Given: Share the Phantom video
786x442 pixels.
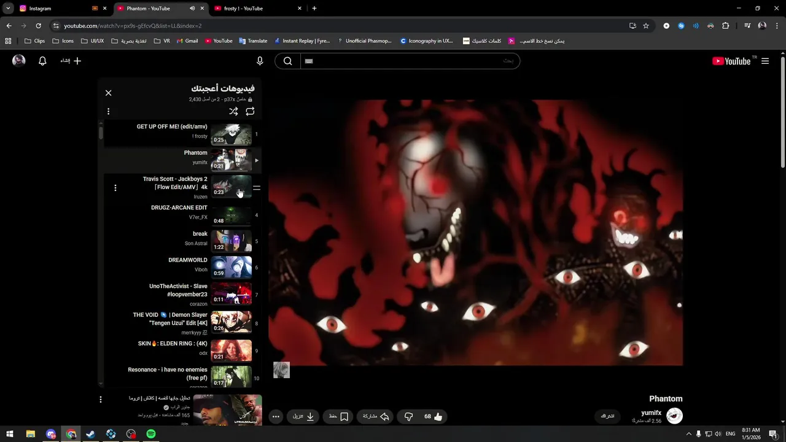Looking at the screenshot, I should tap(376, 416).
